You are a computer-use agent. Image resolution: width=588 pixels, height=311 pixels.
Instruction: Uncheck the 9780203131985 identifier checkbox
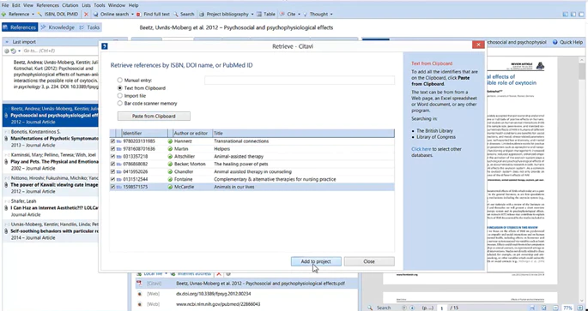pyautogui.click(x=112, y=141)
